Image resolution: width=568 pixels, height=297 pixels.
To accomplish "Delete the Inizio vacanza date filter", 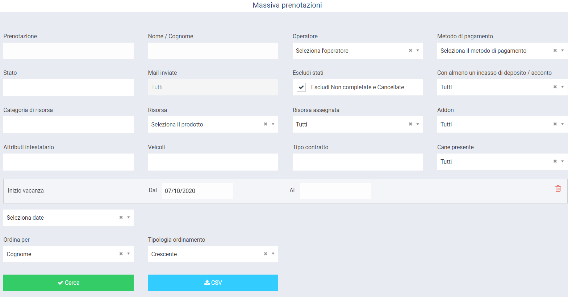I will pyautogui.click(x=558, y=189).
